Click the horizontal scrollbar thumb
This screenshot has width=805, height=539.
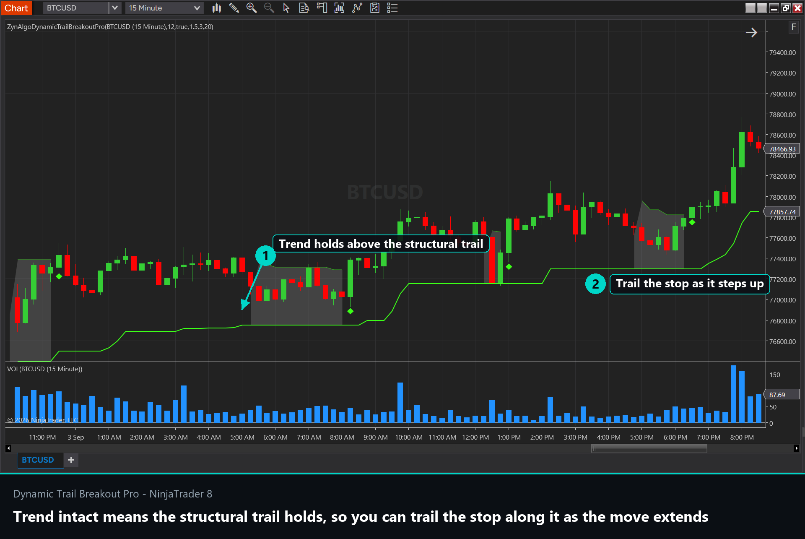point(649,448)
